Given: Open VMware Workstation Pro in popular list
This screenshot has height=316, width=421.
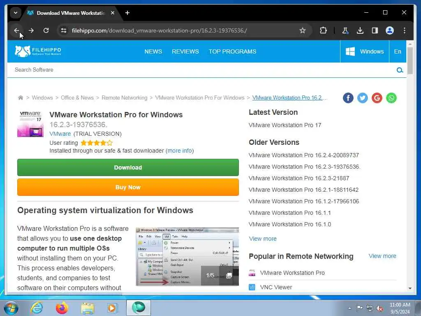Looking at the screenshot, I should tap(292, 273).
